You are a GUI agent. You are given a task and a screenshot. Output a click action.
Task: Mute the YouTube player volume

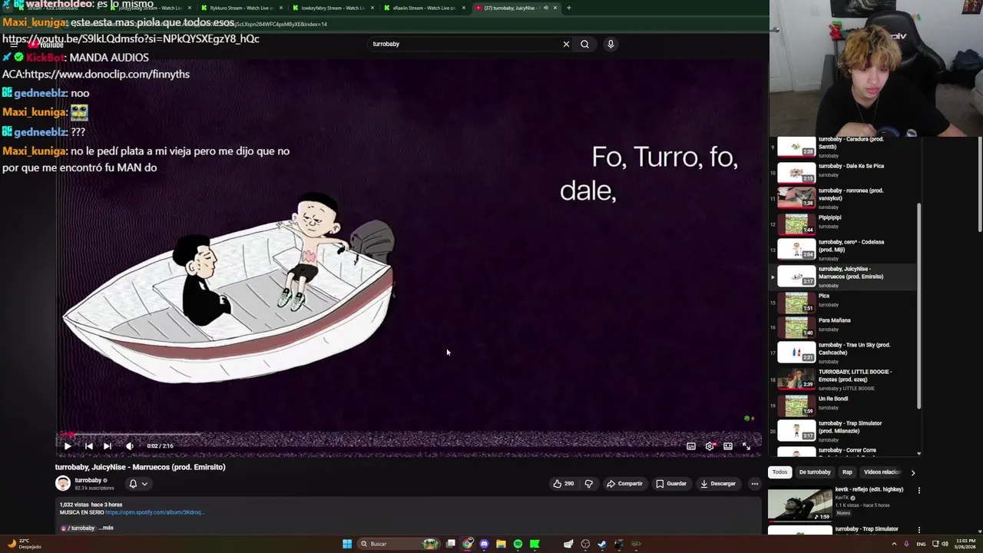pyautogui.click(x=129, y=445)
